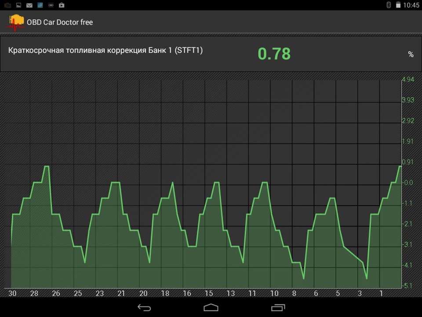Open the Play Store shopping bag notification

pyautogui.click(x=62, y=5)
